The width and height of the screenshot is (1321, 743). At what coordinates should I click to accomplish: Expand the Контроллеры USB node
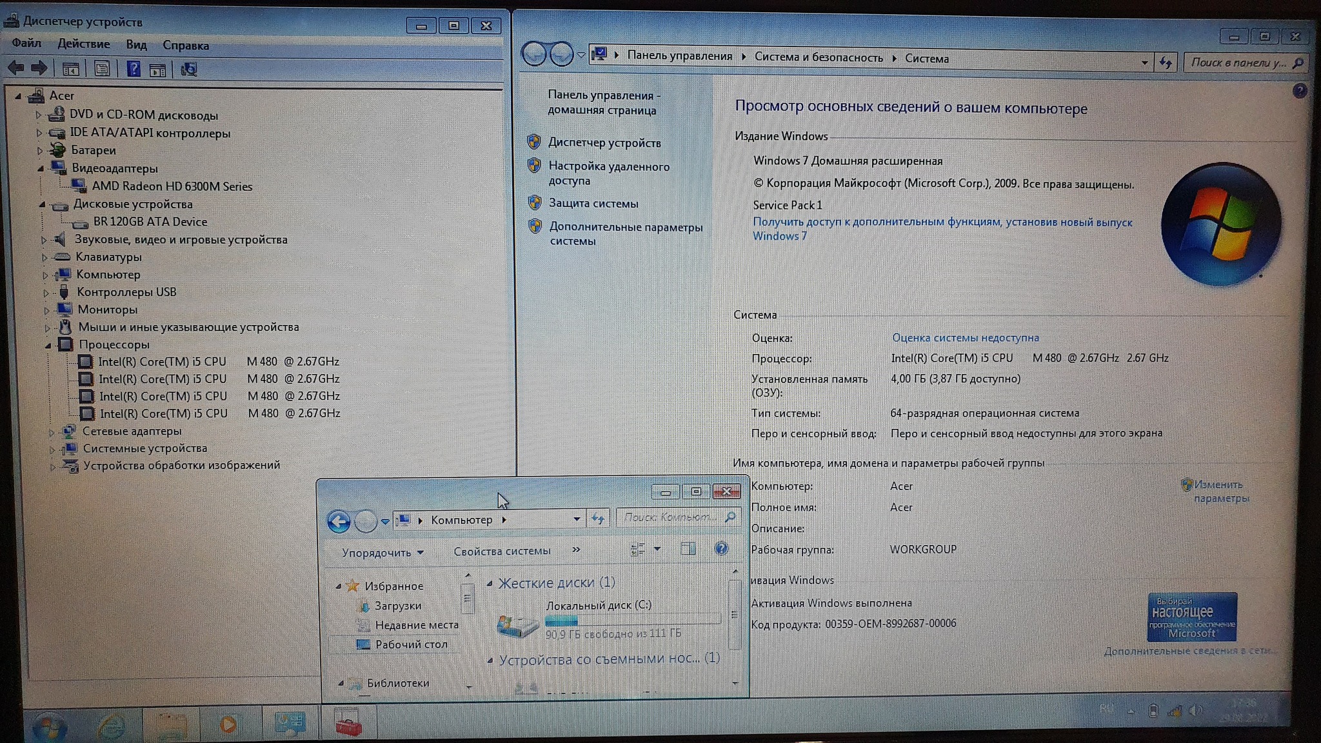coord(45,292)
